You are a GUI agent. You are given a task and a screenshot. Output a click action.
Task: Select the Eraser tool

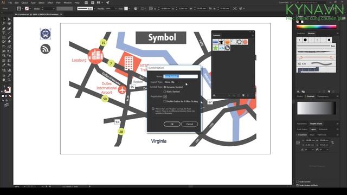9,42
